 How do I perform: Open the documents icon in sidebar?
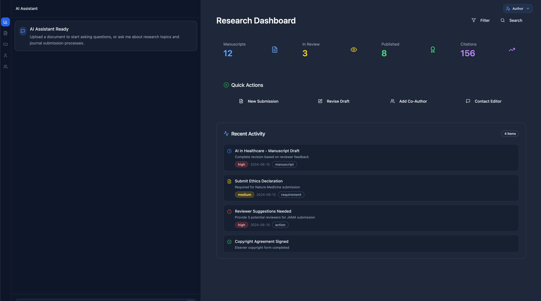(x=5, y=33)
